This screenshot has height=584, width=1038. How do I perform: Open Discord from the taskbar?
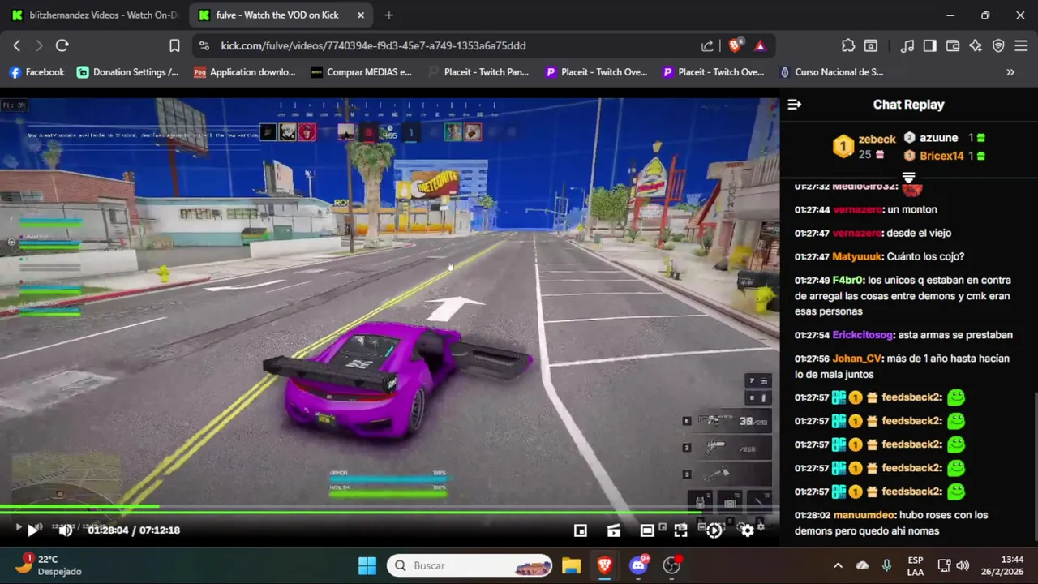pyautogui.click(x=639, y=565)
